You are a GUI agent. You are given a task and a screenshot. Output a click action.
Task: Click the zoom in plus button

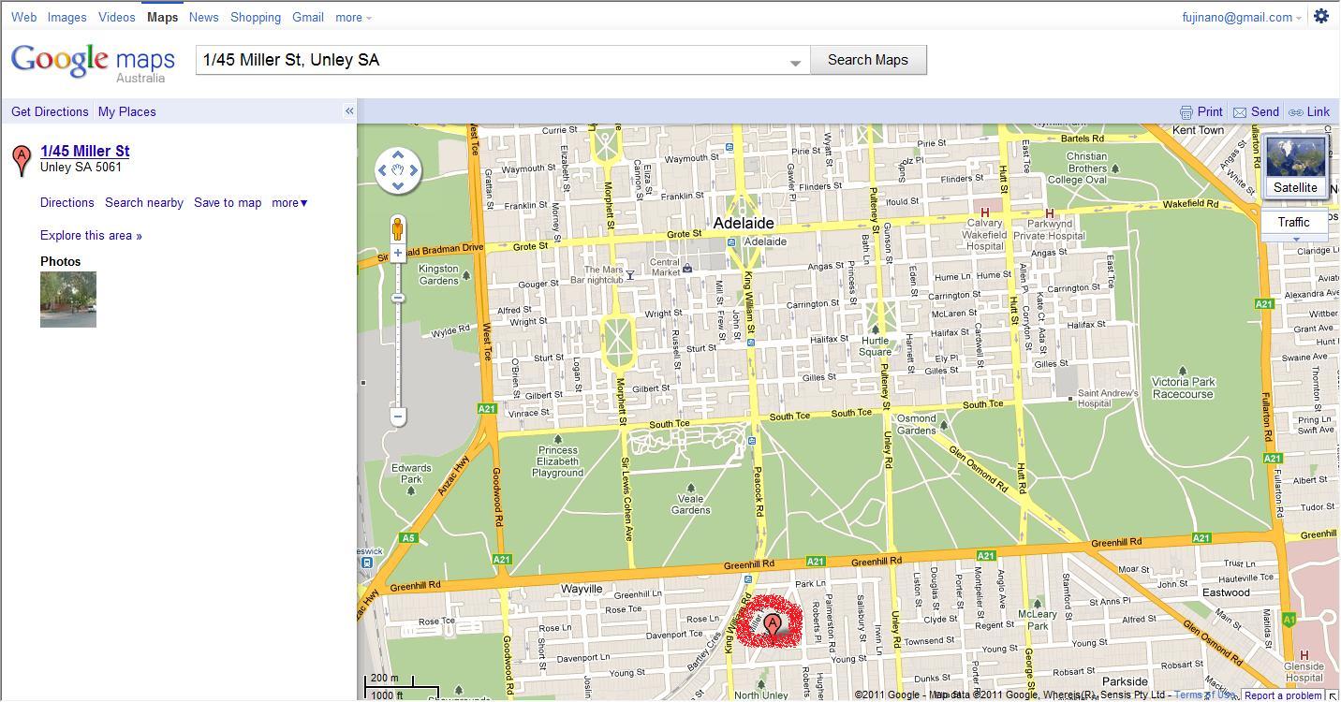pos(398,253)
